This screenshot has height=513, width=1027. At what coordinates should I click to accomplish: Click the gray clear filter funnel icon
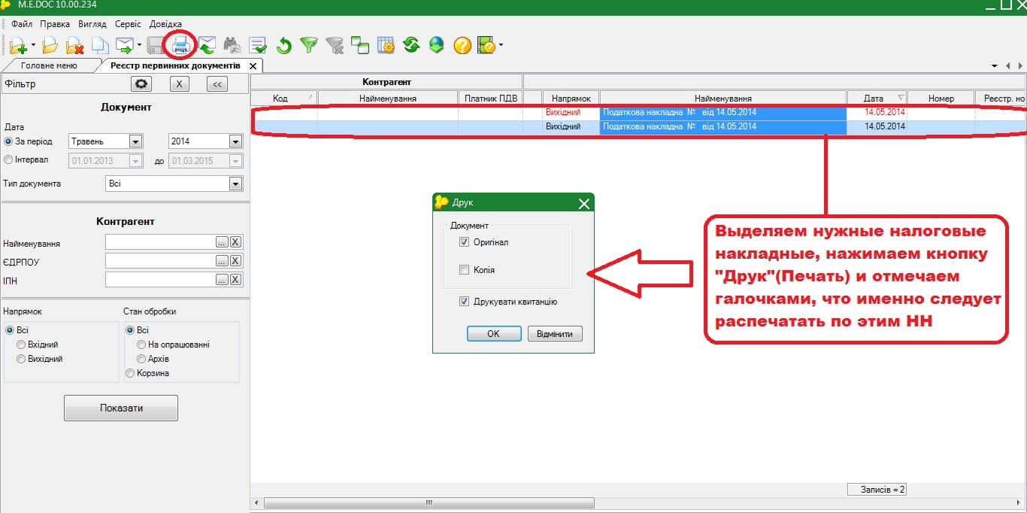click(335, 46)
